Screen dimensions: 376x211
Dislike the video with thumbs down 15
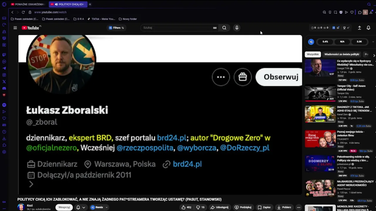tap(200, 207)
